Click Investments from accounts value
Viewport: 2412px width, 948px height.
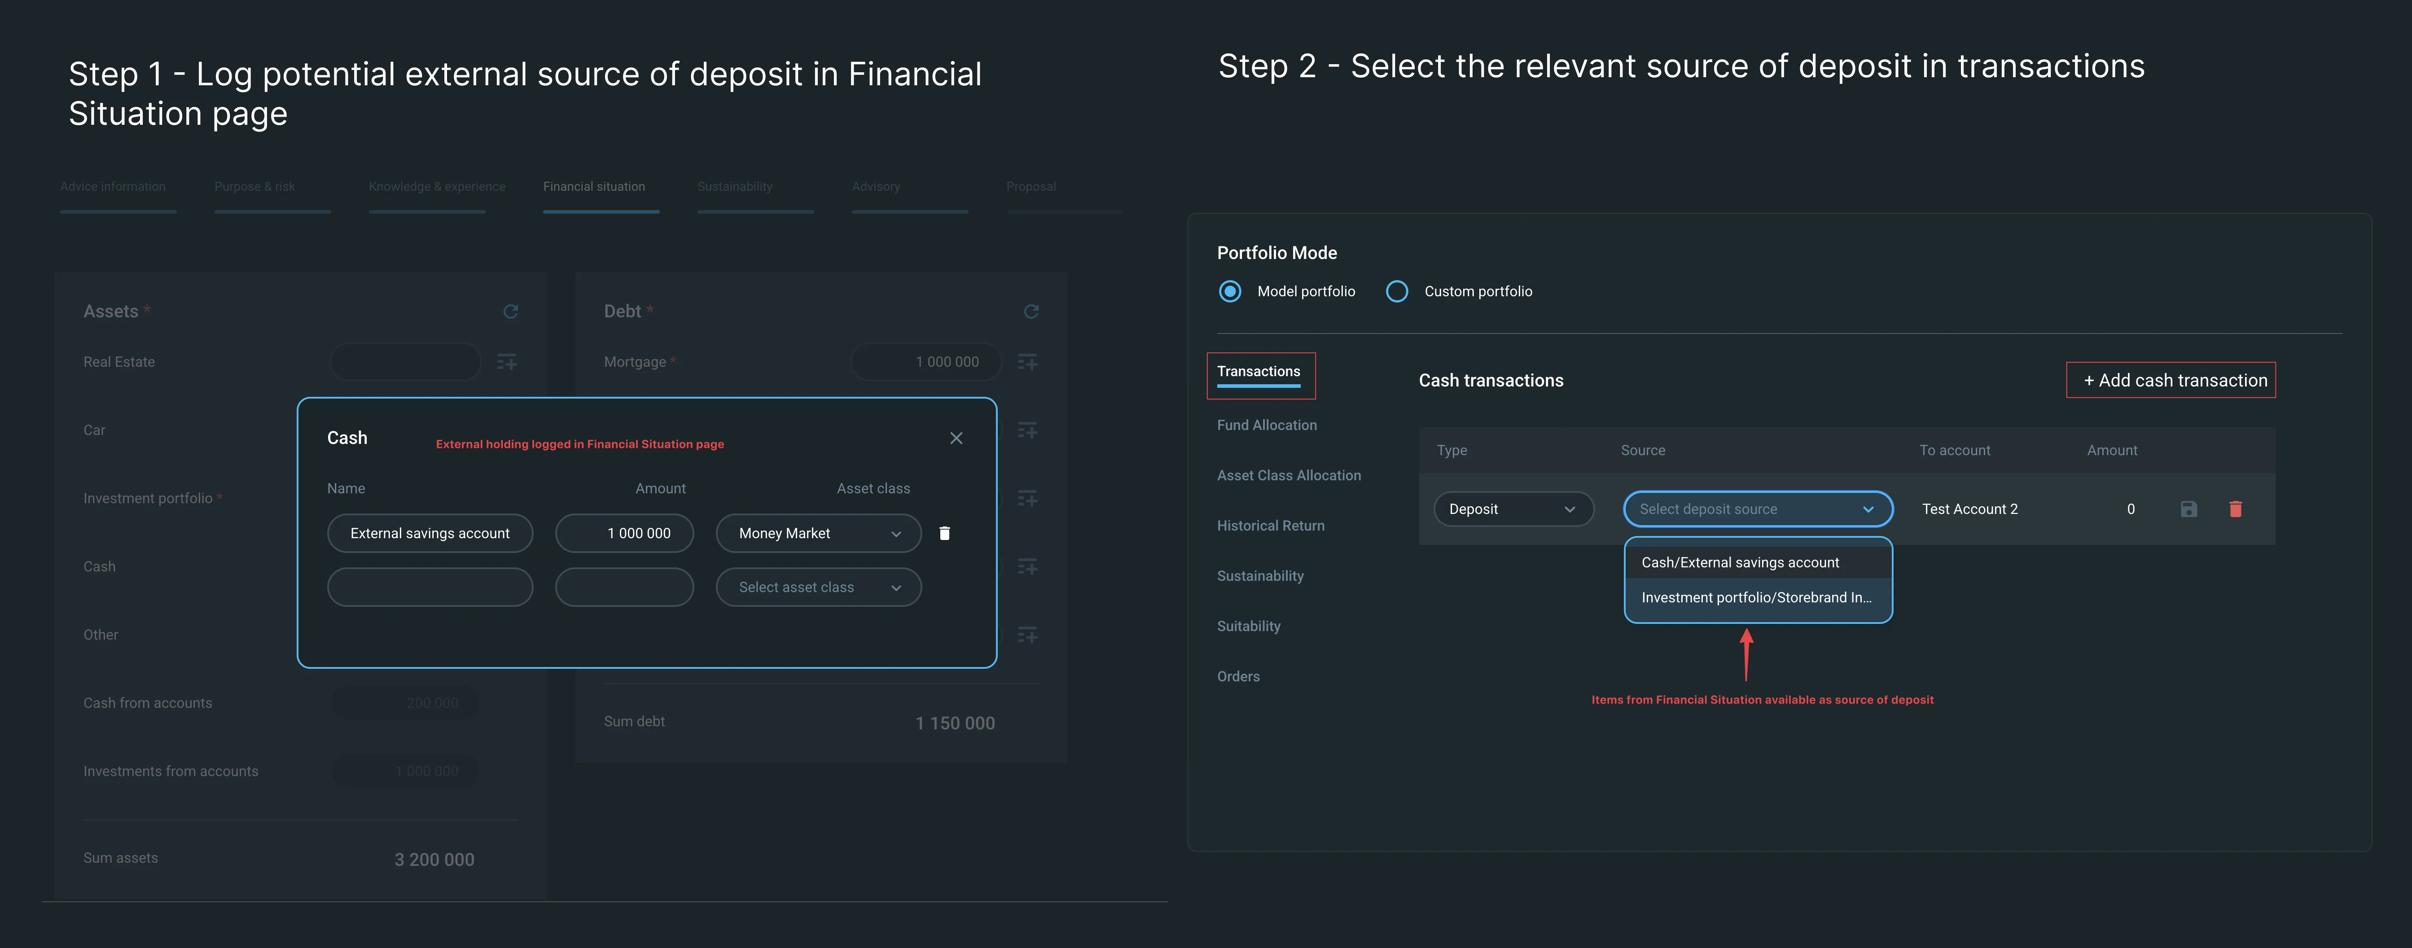[x=405, y=772]
